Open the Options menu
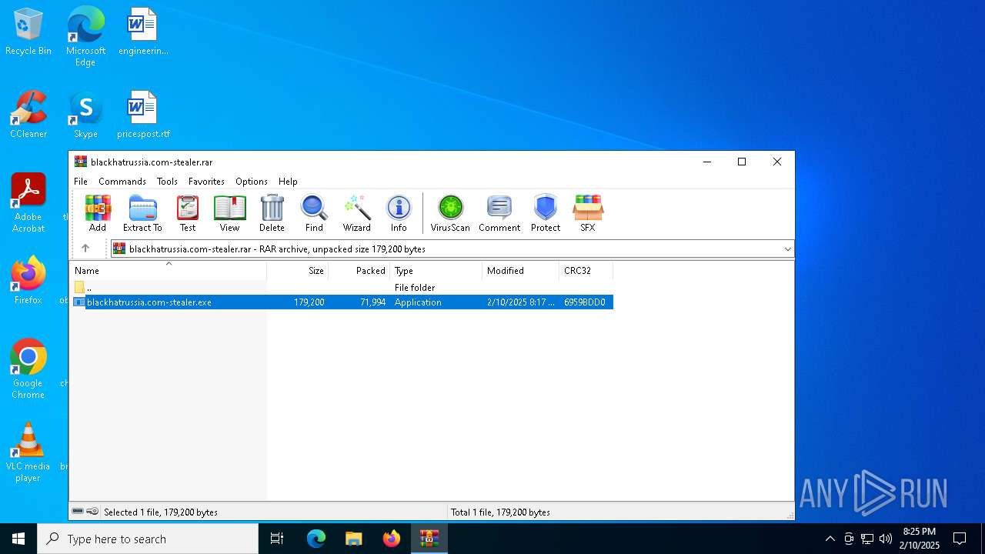Viewport: 985px width, 554px height. tap(252, 182)
